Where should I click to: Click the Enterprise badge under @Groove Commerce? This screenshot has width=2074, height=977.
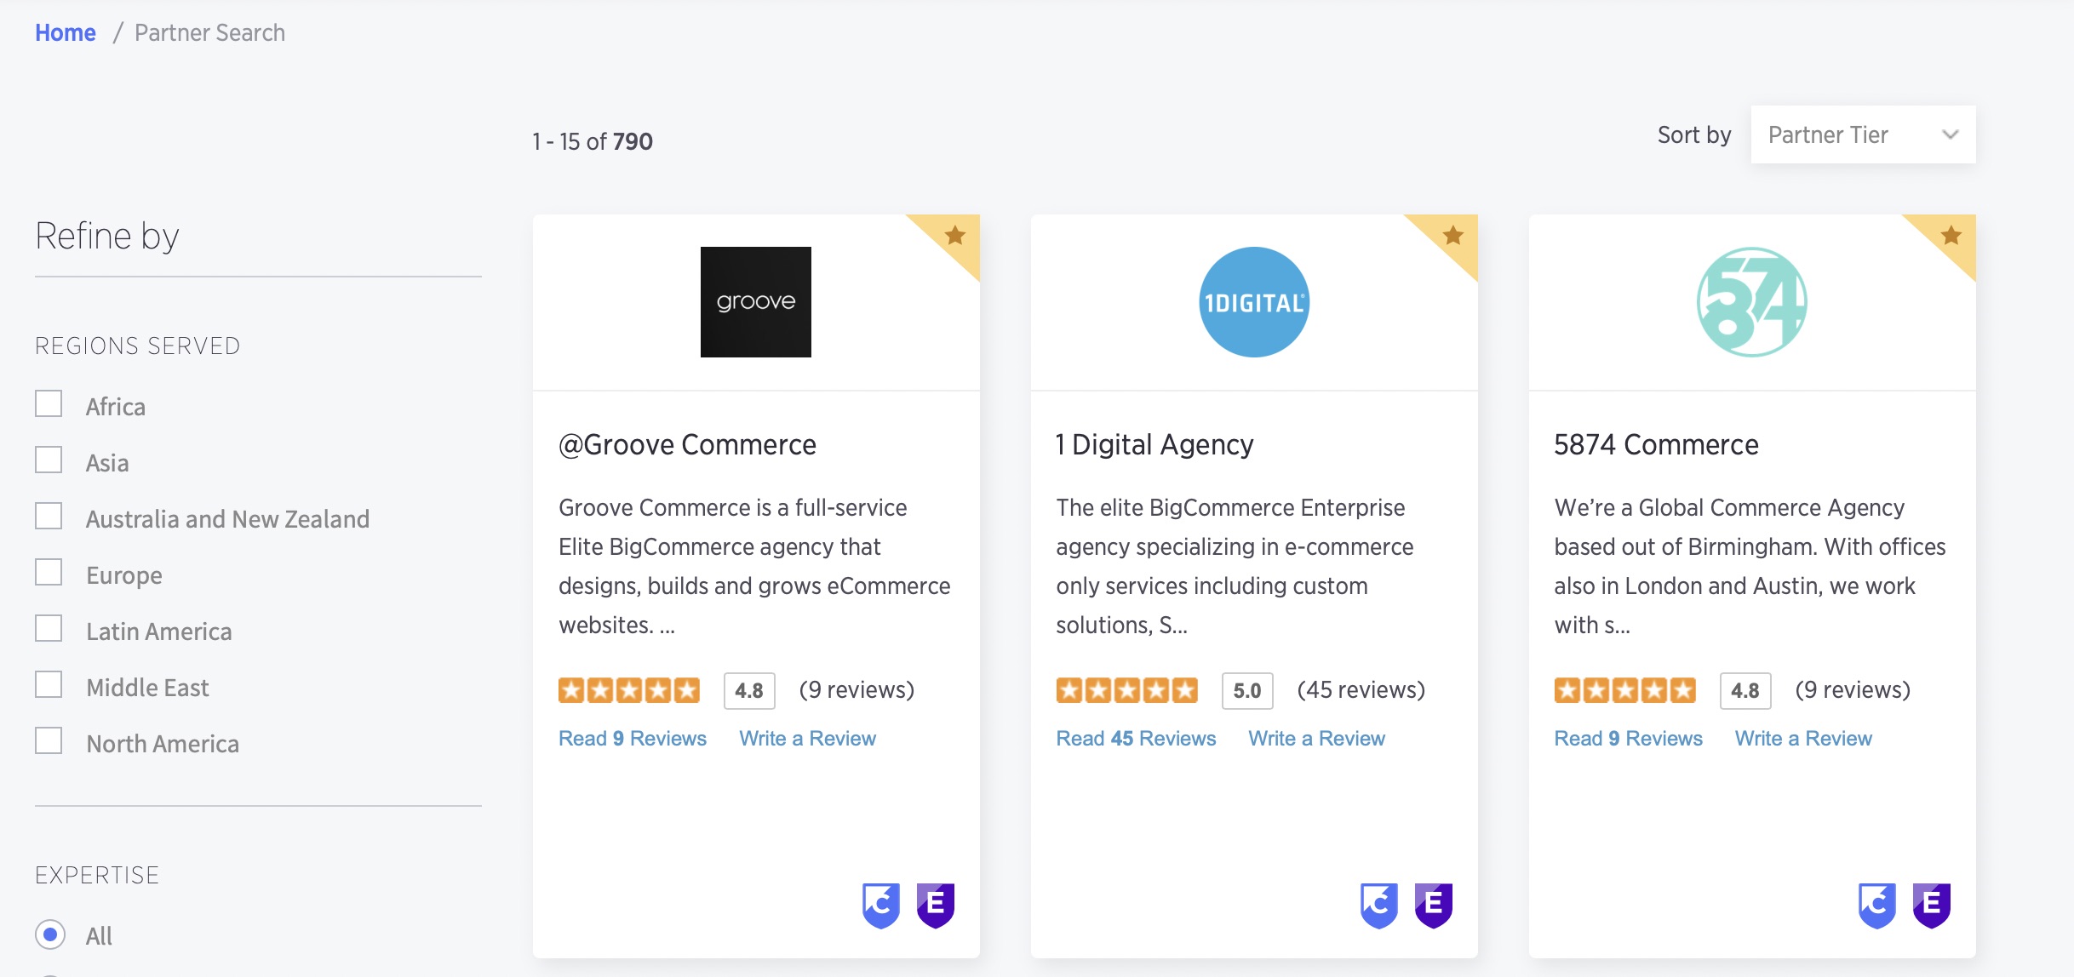coord(937,905)
